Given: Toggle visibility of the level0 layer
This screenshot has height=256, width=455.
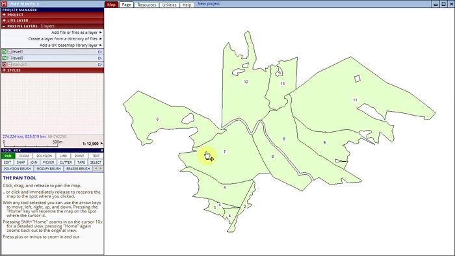Looking at the screenshot, I should 4,58.
